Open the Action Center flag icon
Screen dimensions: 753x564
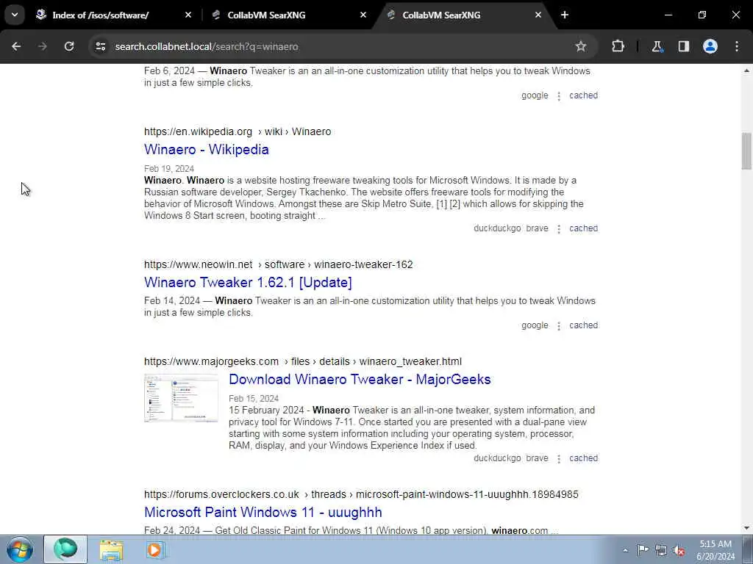643,550
